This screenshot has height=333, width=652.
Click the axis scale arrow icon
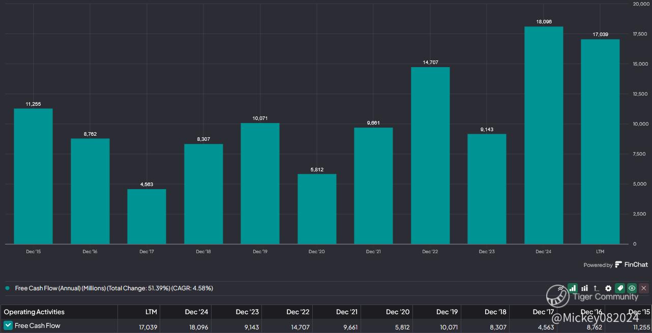pyautogui.click(x=596, y=288)
